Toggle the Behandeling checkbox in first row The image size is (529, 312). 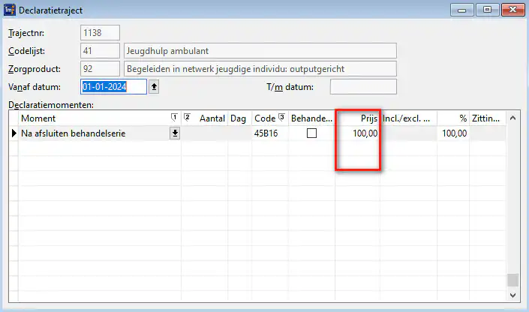pyautogui.click(x=311, y=133)
